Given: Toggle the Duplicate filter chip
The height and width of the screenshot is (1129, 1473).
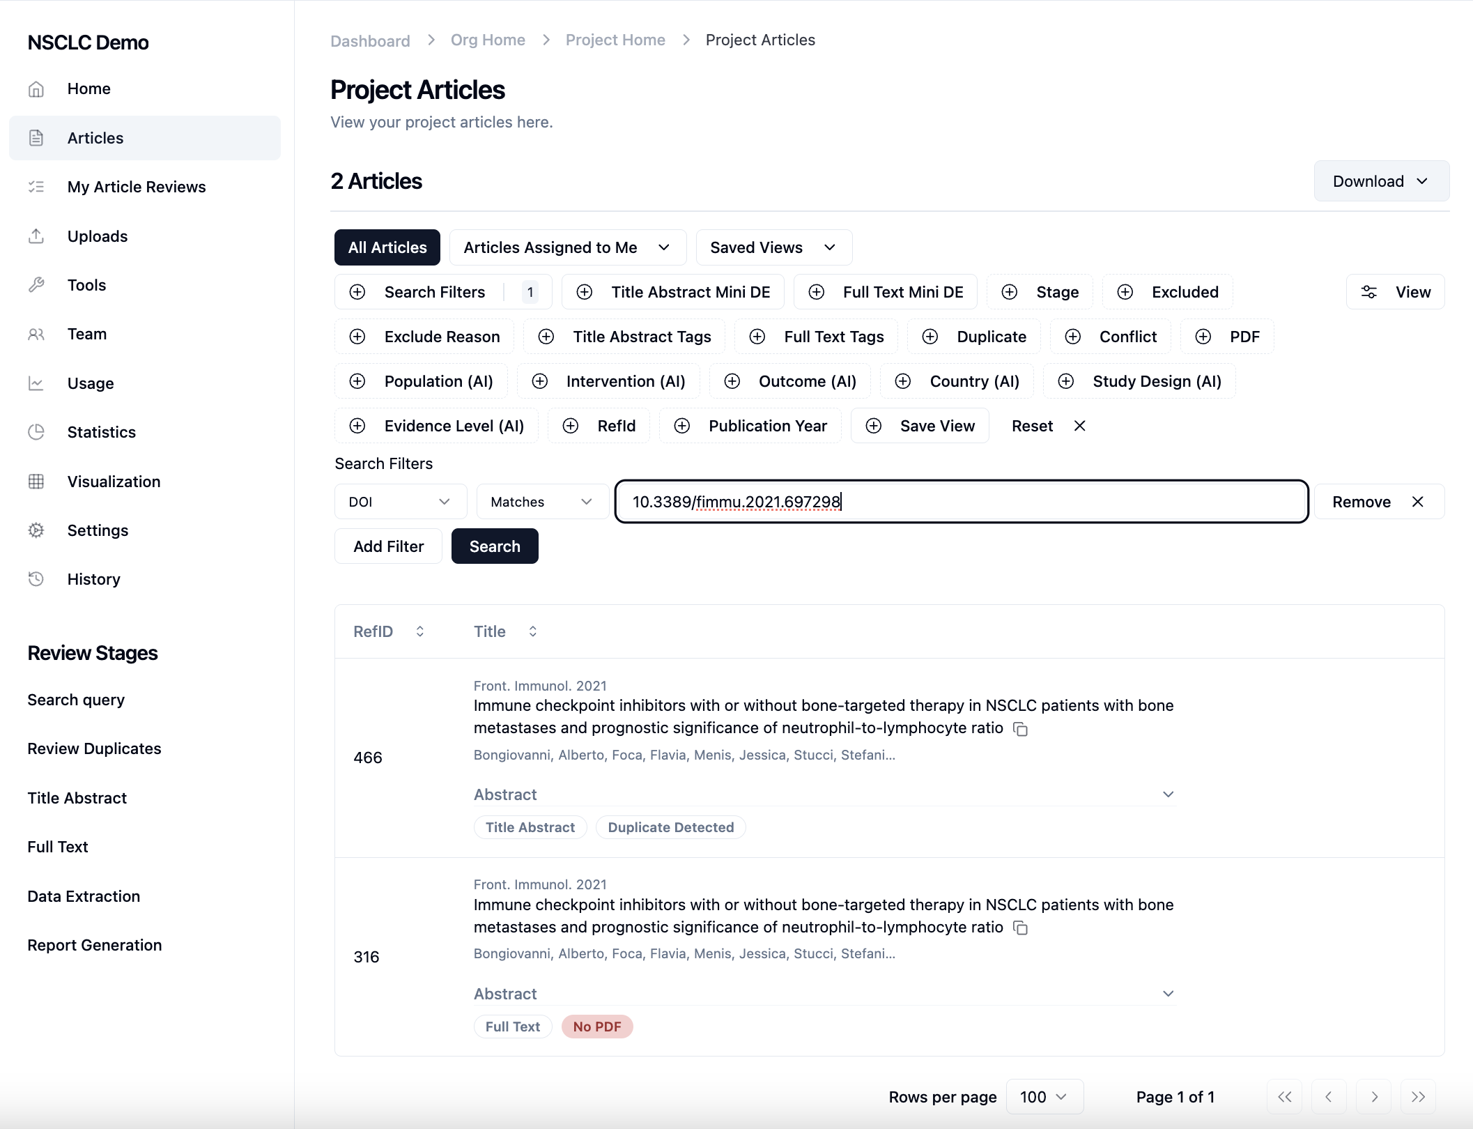Looking at the screenshot, I should tap(977, 337).
